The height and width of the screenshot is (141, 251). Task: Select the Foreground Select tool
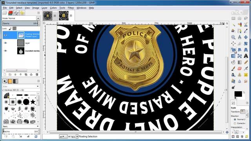click(x=233, y=31)
